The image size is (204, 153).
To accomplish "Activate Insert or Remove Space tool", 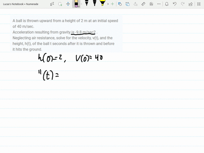I will 68,4.
